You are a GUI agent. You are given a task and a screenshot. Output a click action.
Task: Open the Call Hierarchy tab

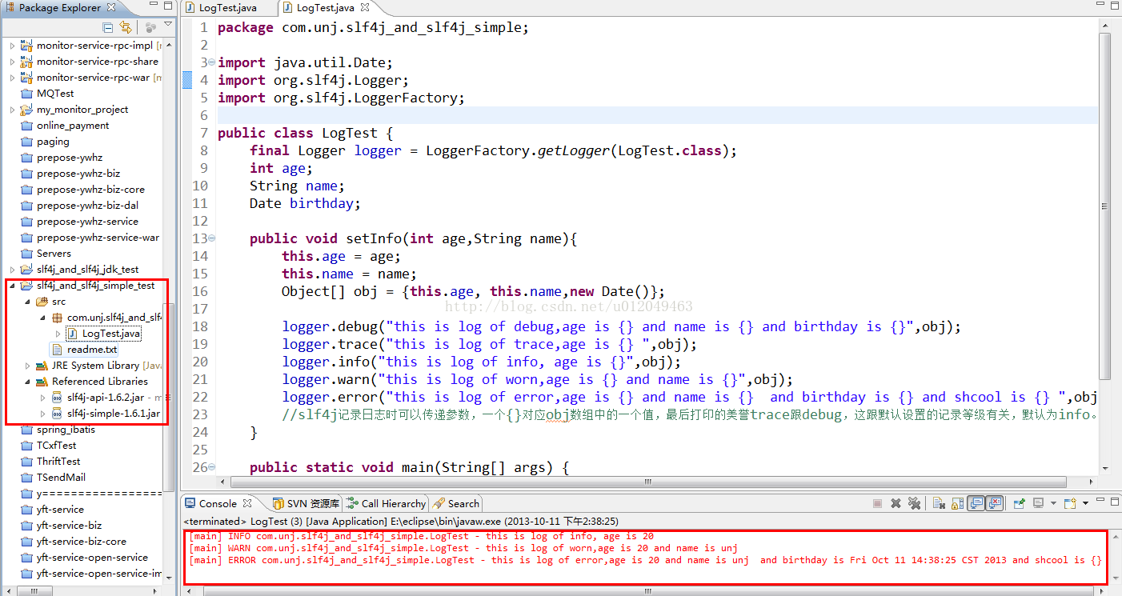pyautogui.click(x=387, y=503)
